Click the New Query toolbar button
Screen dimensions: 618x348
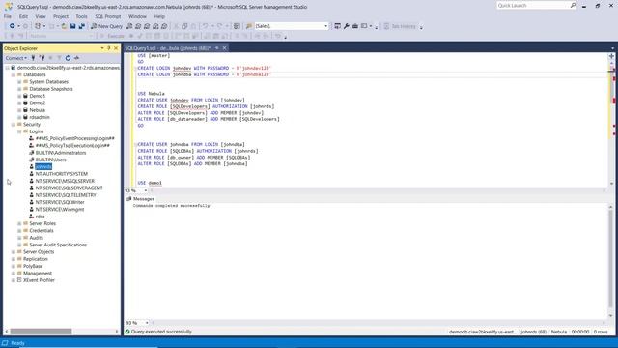point(107,26)
